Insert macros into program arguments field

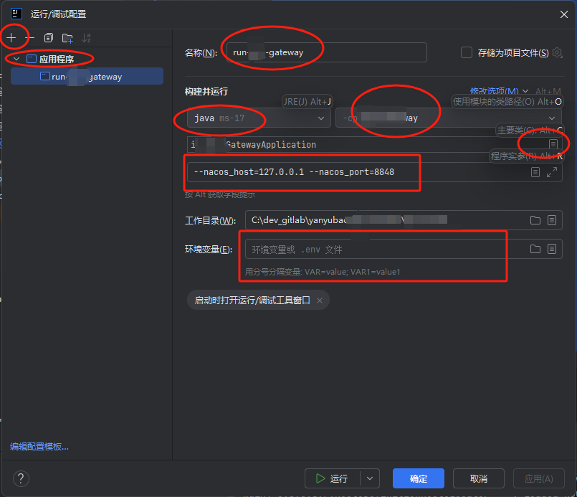tap(535, 172)
